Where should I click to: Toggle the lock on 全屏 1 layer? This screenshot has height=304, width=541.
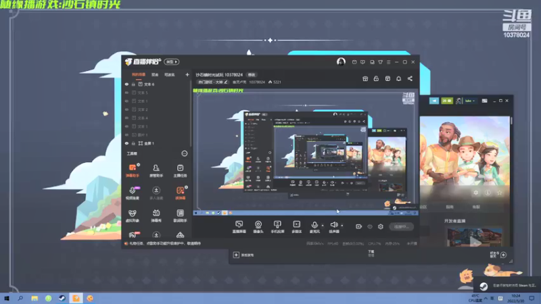[x=133, y=143]
